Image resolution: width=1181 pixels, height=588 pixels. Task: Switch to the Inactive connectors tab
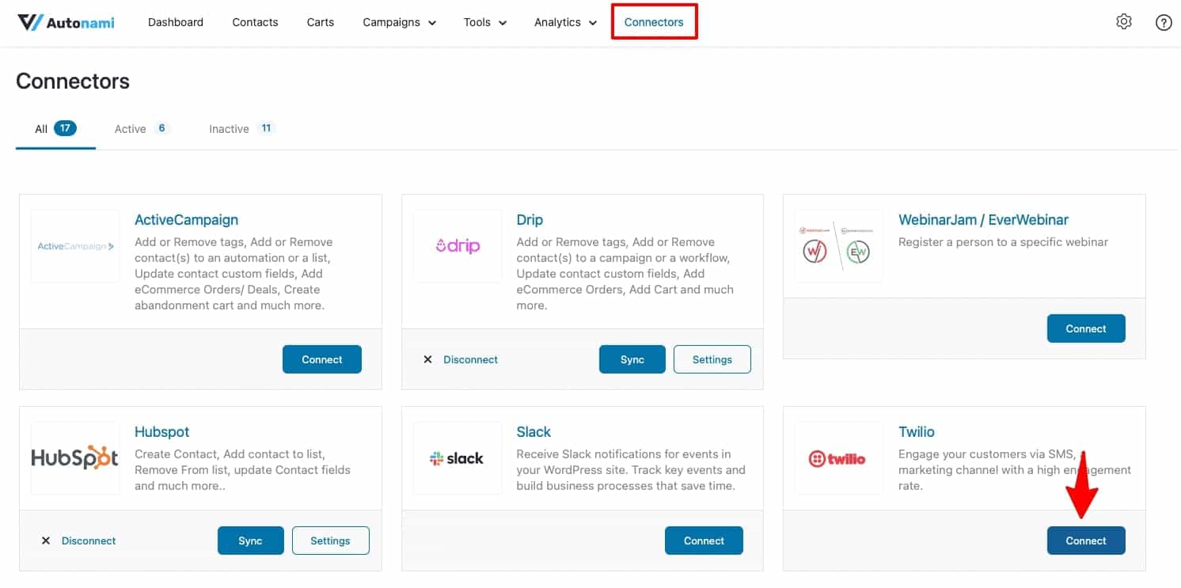pos(241,128)
